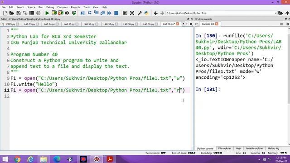This screenshot has height=163, width=290.
Task: Close the LAB 34.py tab
Action: pos(57,24)
